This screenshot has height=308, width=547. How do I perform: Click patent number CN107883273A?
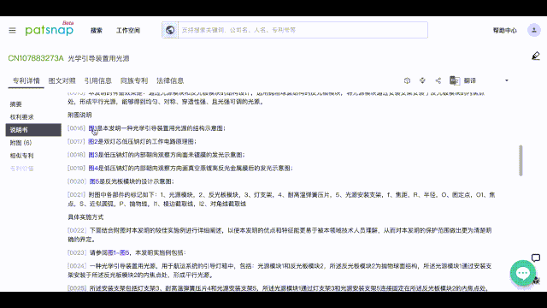tap(36, 58)
